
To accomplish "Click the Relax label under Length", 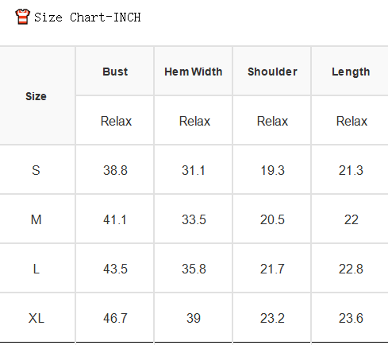I will pyautogui.click(x=352, y=121).
